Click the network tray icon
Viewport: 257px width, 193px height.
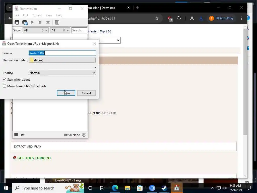click(218, 188)
